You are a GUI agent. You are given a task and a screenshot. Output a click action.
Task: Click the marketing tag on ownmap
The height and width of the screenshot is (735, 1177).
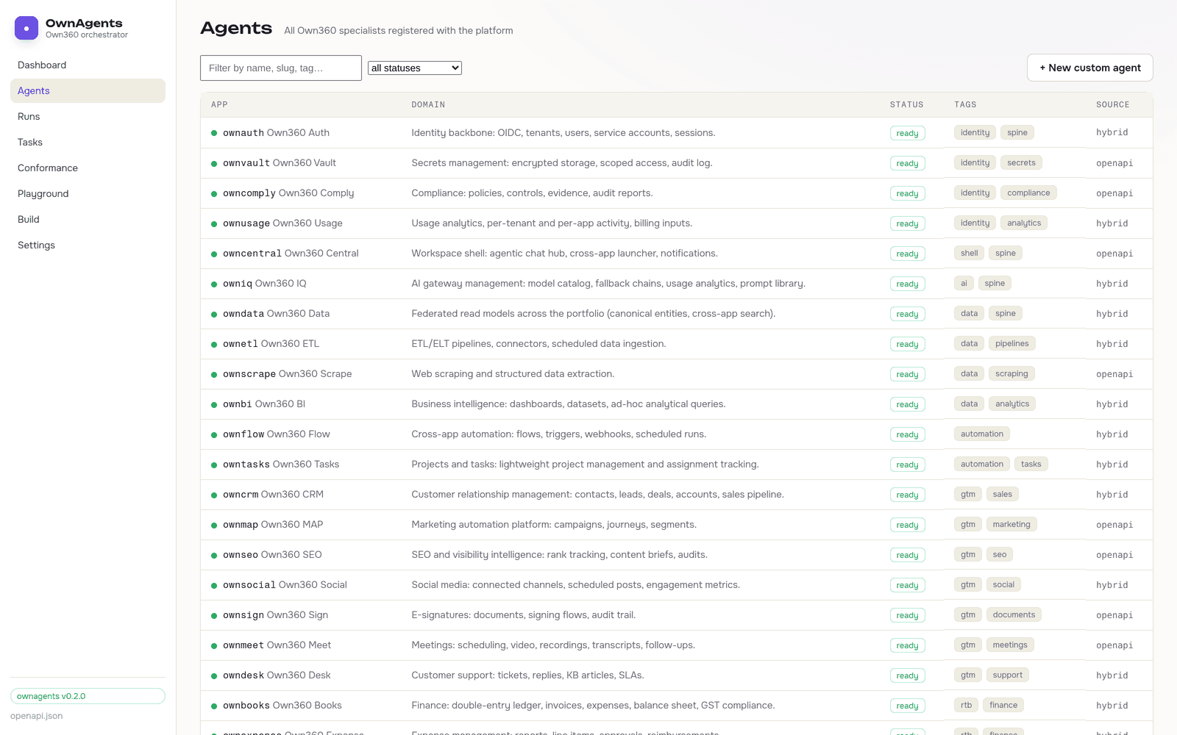tap(1011, 525)
